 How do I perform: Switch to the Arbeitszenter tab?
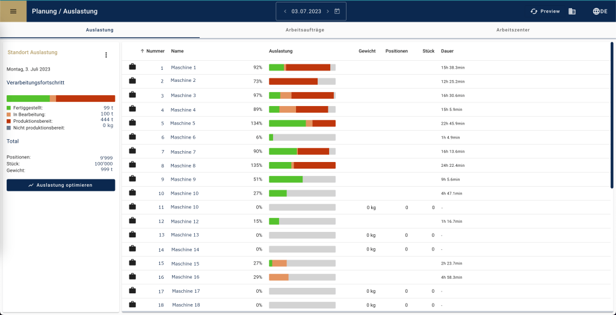pos(513,30)
